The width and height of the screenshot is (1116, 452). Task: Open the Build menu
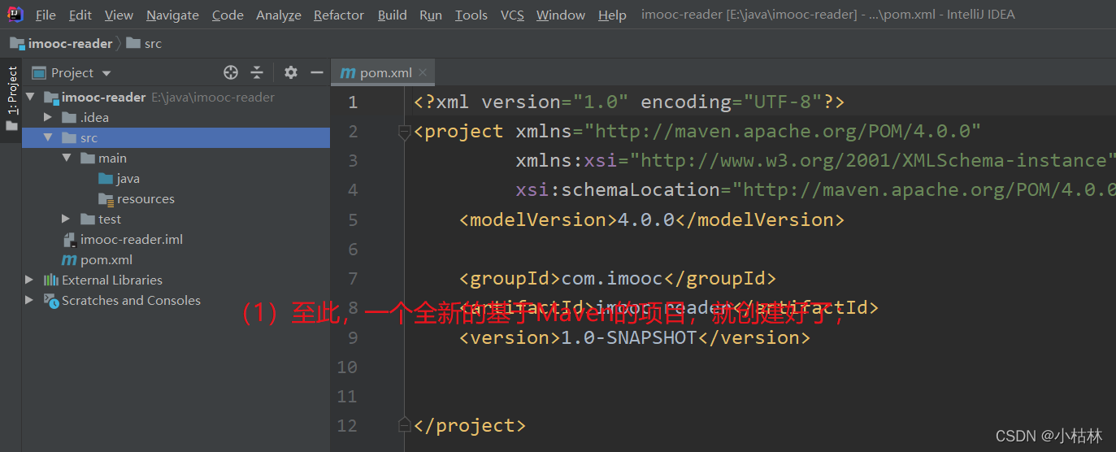[x=392, y=15]
